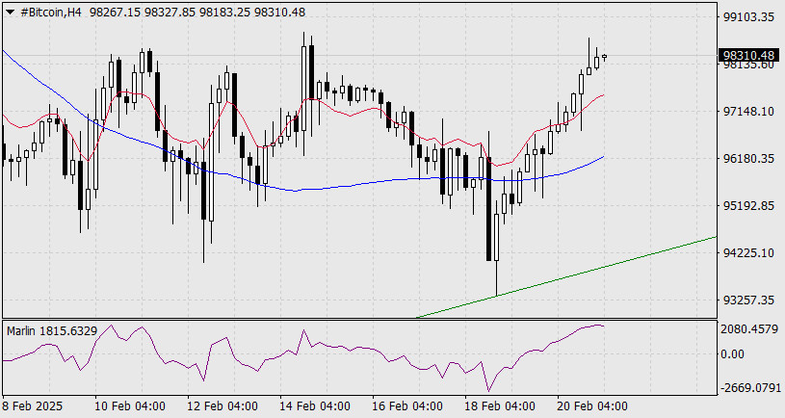785x418 pixels.
Task: Select the current price label 98310.48
Action: click(748, 55)
